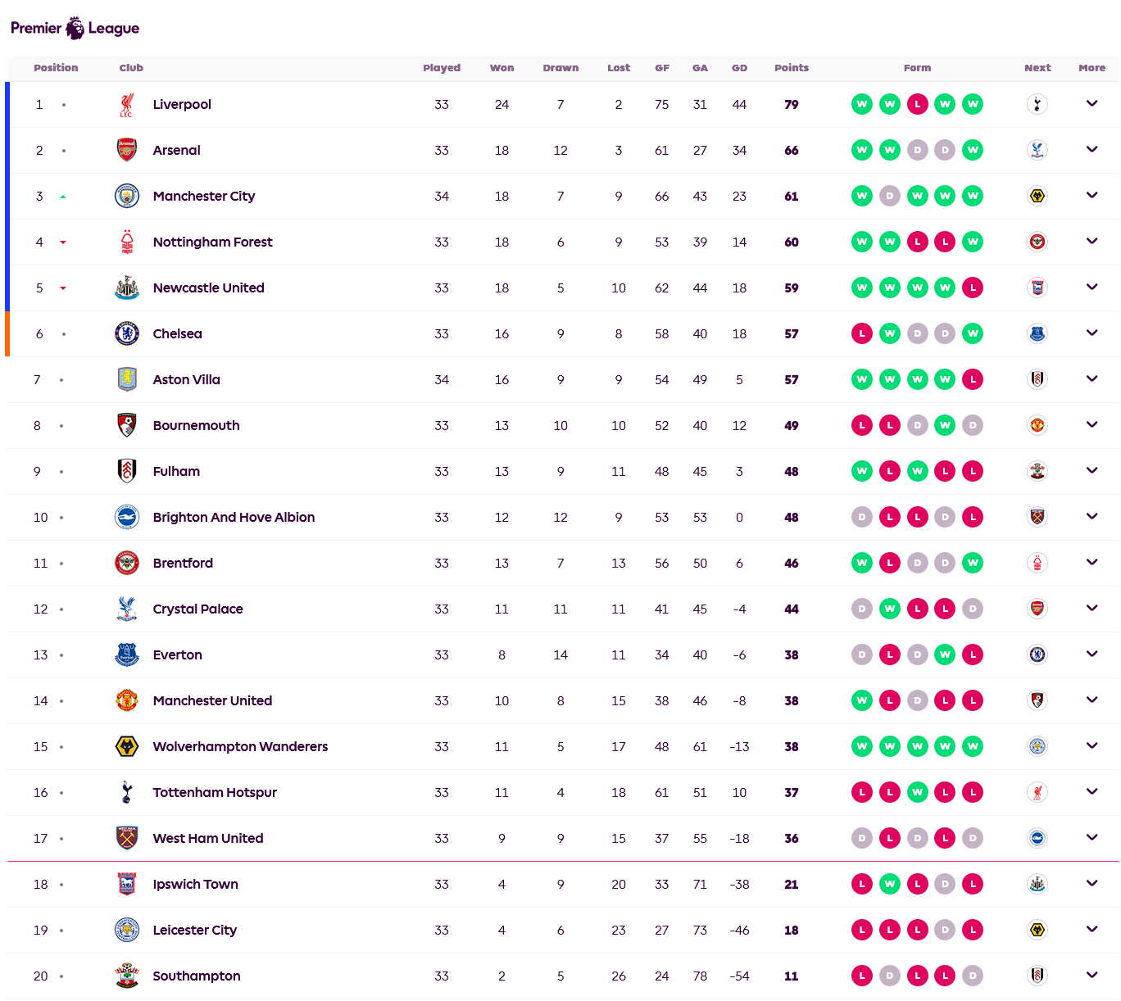Click Chelsea's club badge icon
Image resolution: width=1121 pixels, height=1001 pixels.
126,333
